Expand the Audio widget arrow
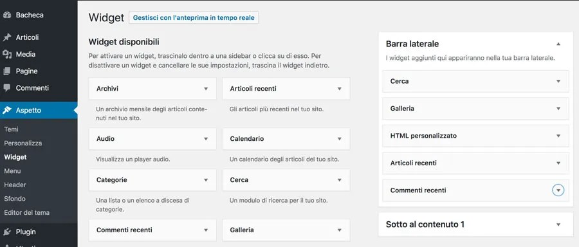Screen dimensions: 579x247 click(x=206, y=139)
